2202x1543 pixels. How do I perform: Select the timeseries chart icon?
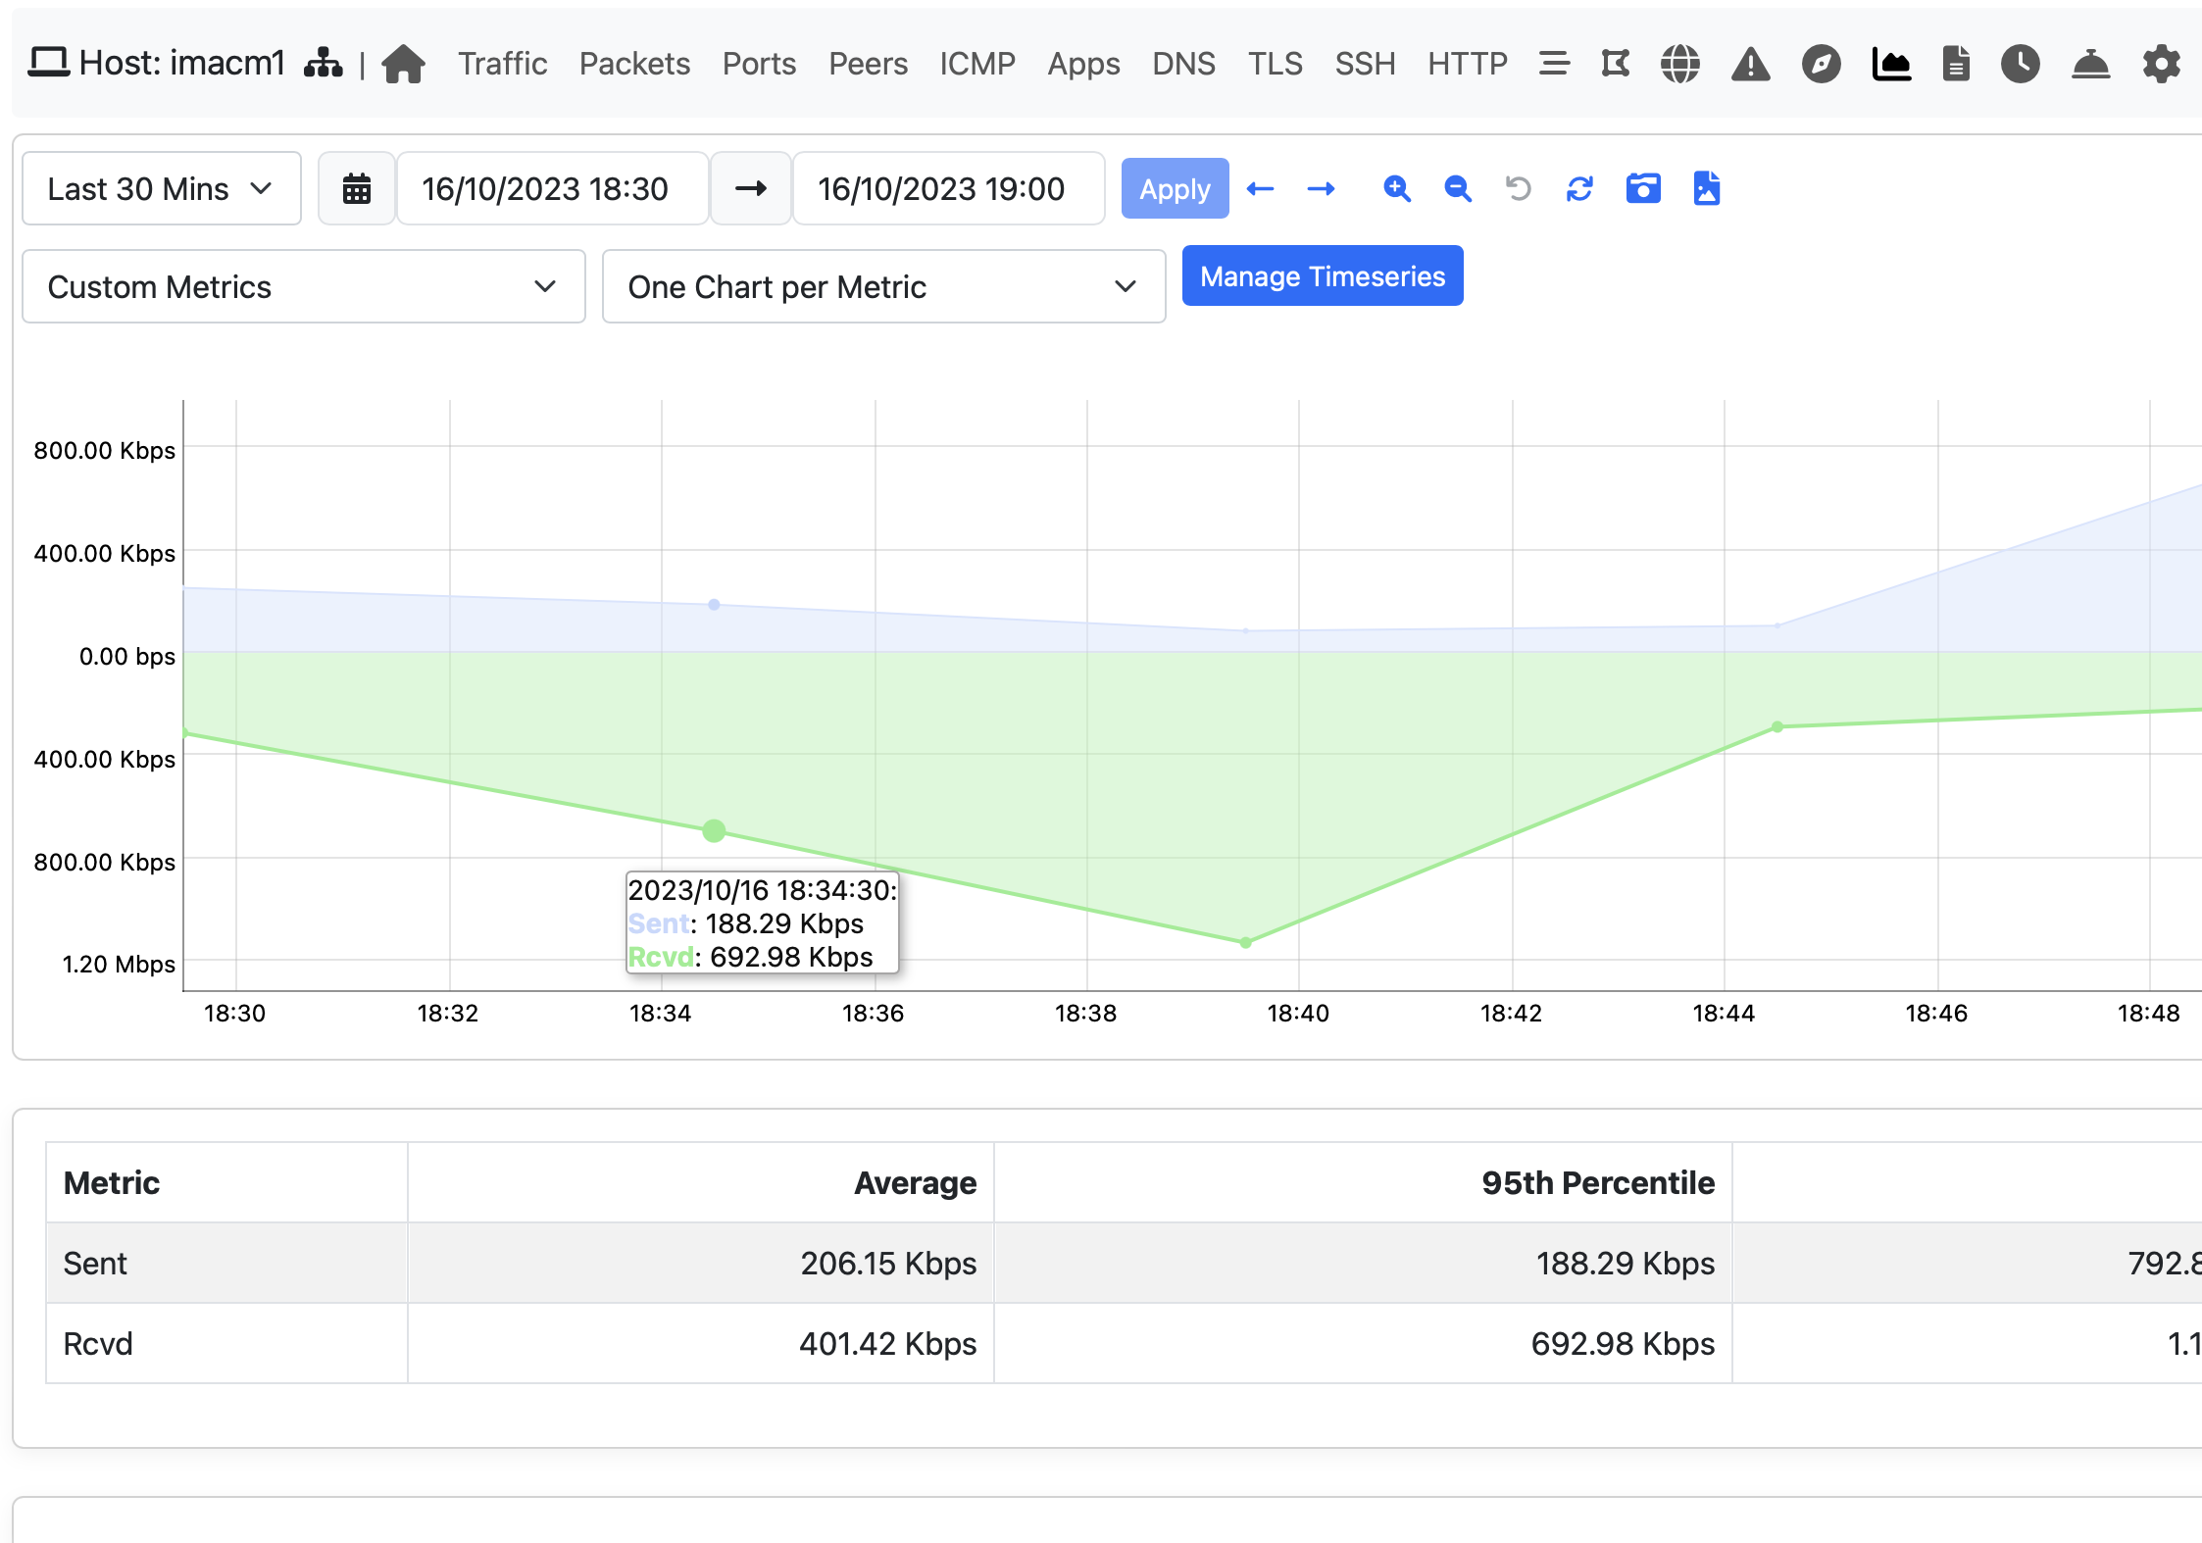(1891, 63)
